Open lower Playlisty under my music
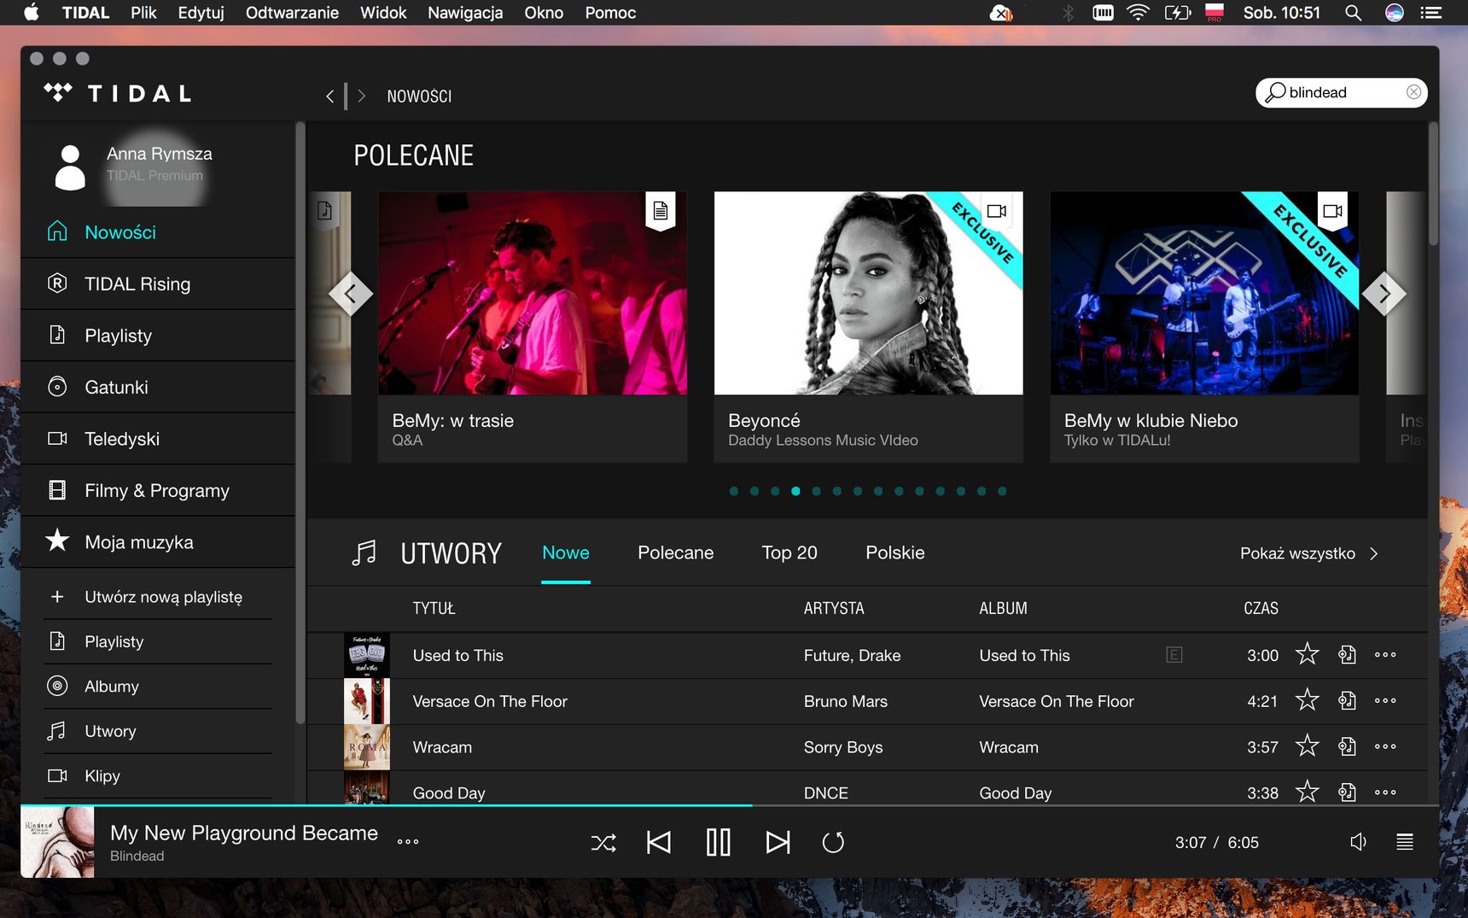Screen dimensions: 1468x918 pos(157,641)
